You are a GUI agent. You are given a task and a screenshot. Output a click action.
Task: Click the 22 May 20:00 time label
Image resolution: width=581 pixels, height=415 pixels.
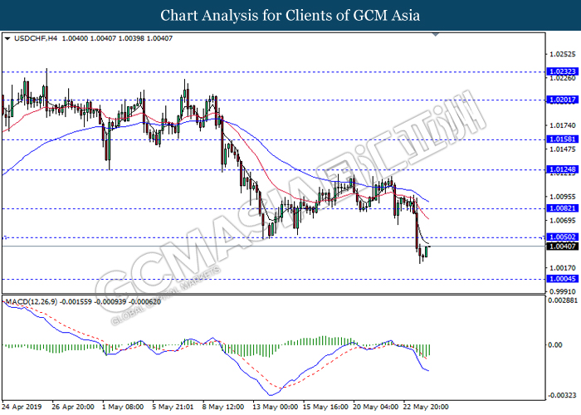point(426,407)
